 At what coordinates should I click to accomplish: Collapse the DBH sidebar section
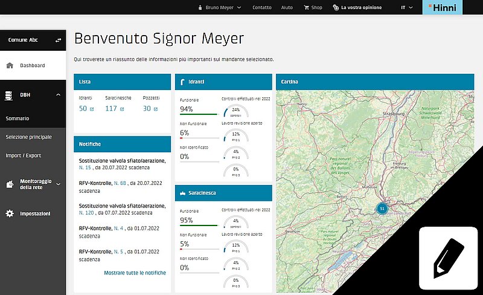pyautogui.click(x=58, y=95)
